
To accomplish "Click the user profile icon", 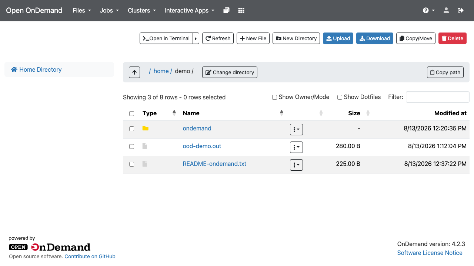I will pyautogui.click(x=446, y=10).
